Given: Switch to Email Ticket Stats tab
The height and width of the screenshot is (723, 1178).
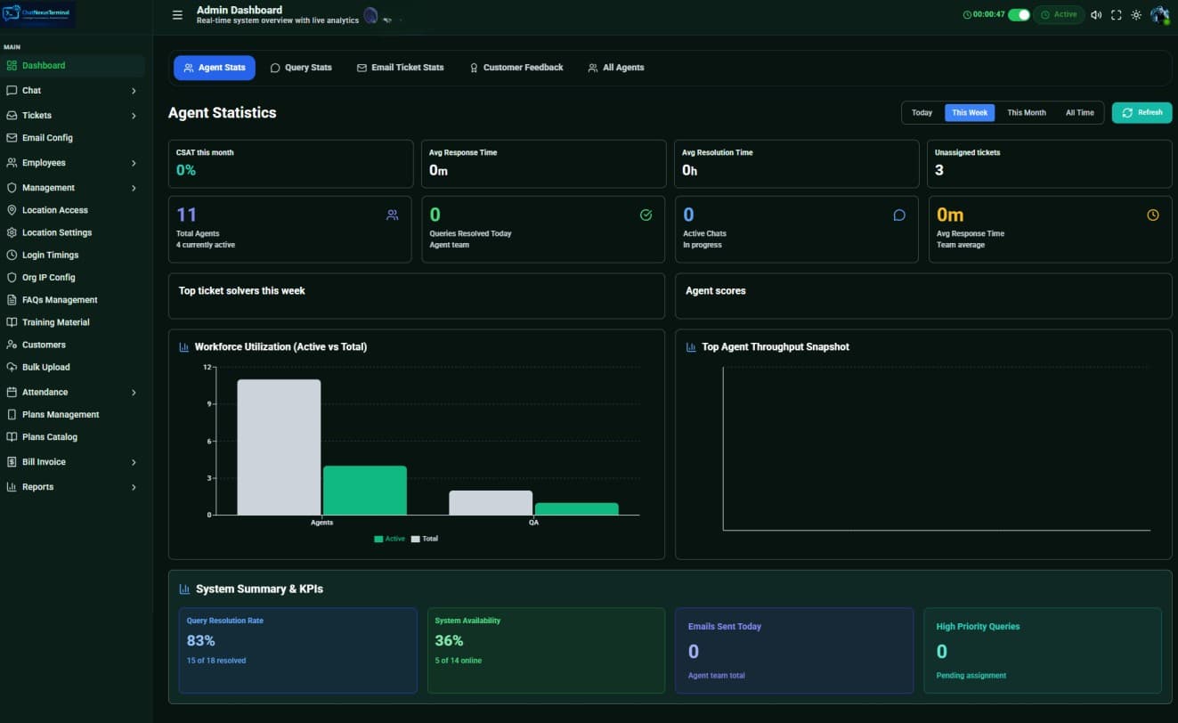Looking at the screenshot, I should (401, 68).
